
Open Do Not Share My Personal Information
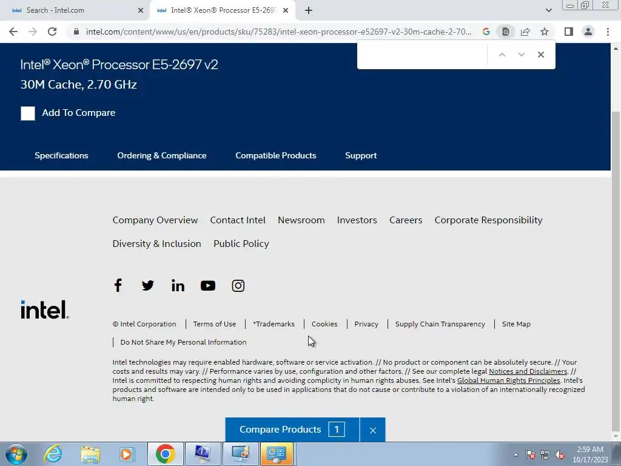coord(183,342)
